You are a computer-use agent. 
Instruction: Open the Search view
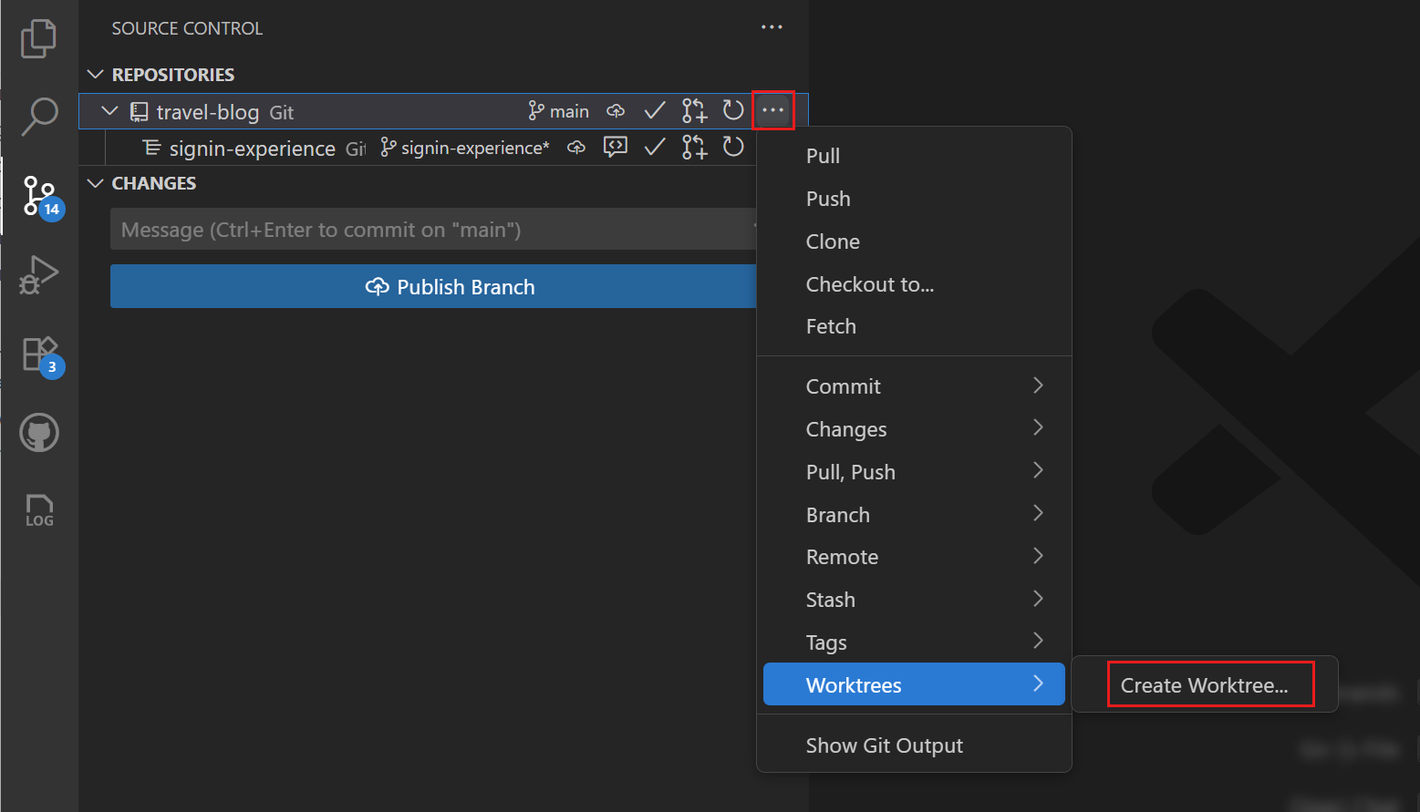[38, 117]
